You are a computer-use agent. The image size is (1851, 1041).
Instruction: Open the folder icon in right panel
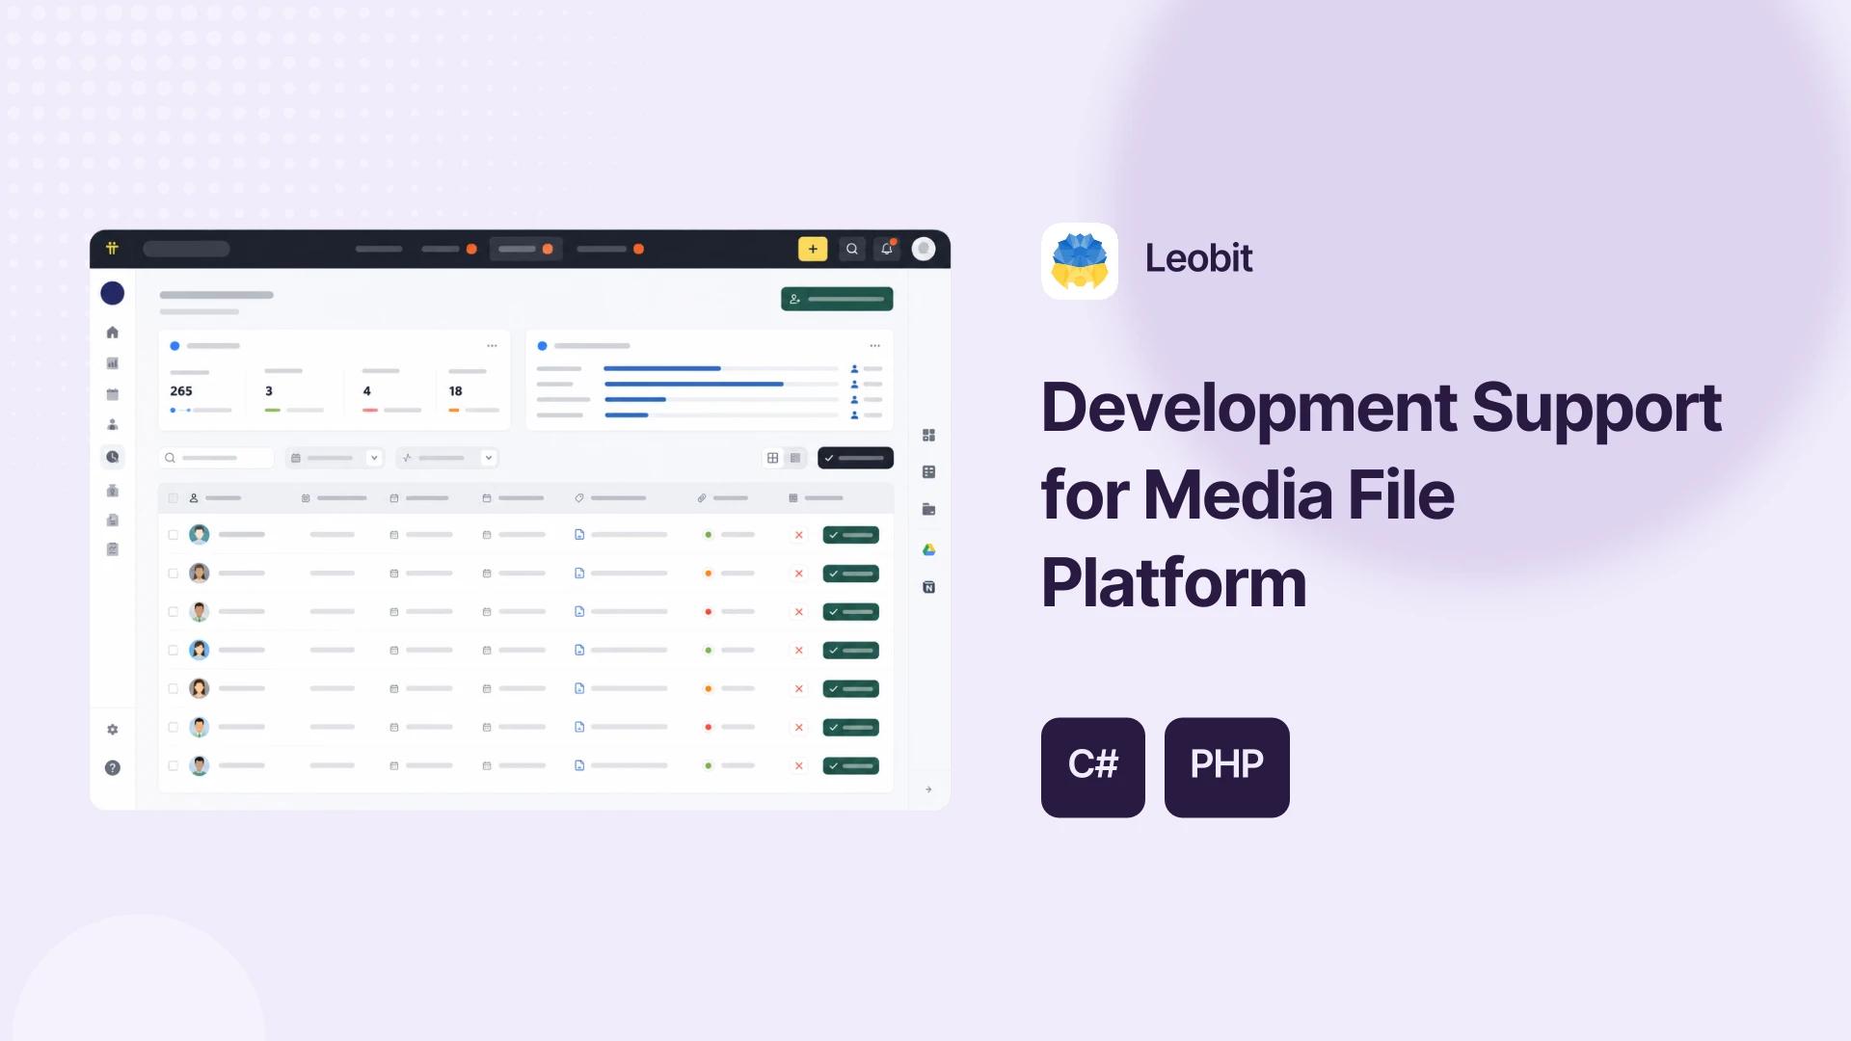[928, 510]
